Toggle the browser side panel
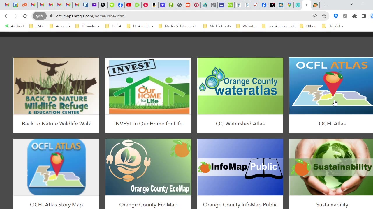The width and height of the screenshot is (373, 209). click(x=363, y=16)
